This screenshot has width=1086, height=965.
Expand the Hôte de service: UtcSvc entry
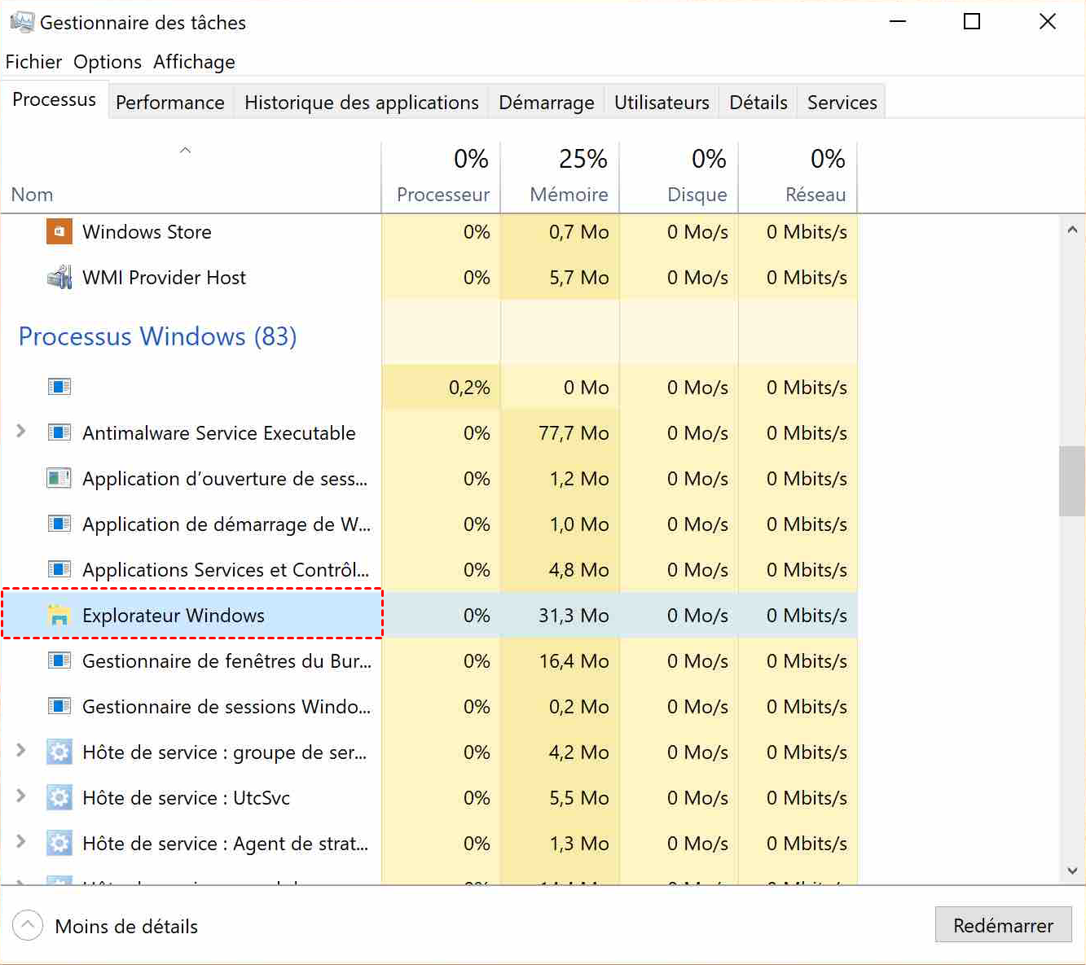tap(21, 796)
